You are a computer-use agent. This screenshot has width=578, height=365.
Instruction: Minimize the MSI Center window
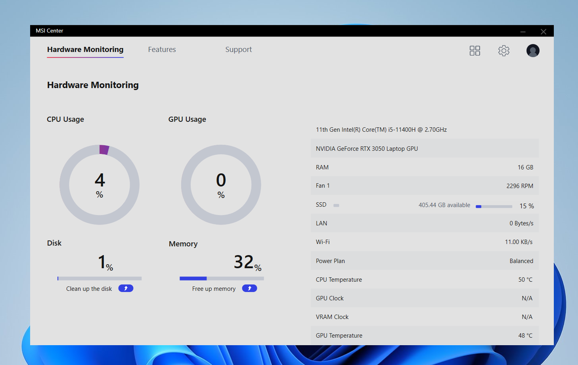pos(523,31)
